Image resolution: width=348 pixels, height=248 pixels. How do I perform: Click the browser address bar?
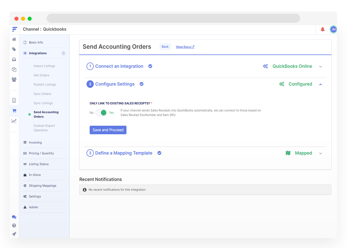click(x=173, y=18)
